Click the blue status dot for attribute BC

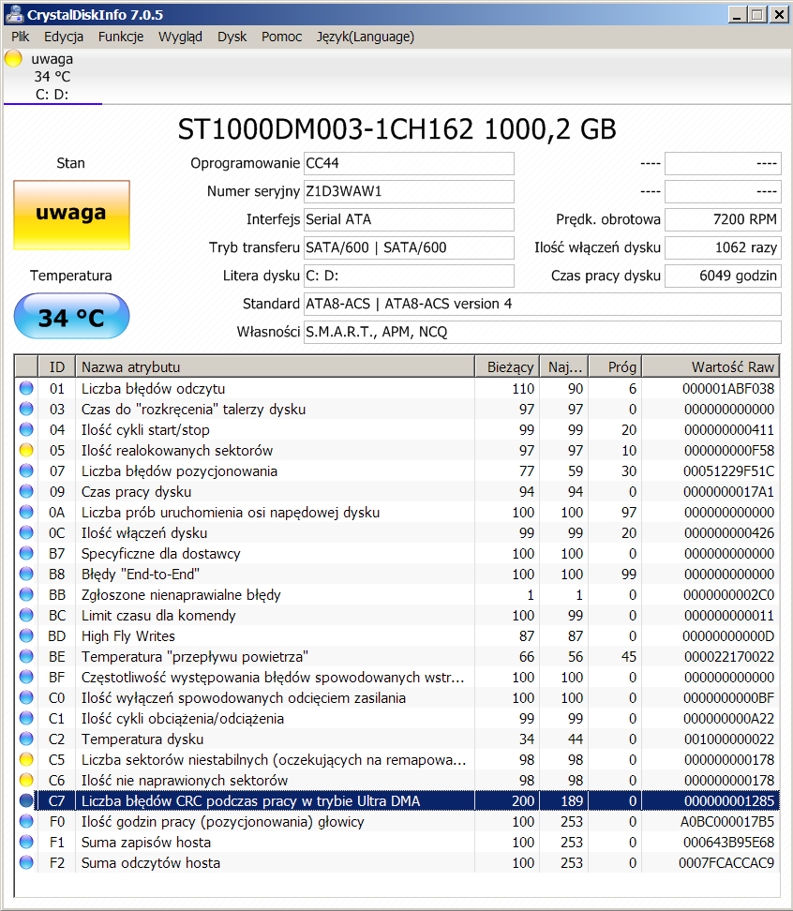26,615
